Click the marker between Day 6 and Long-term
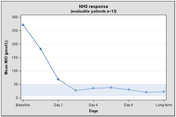This screenshot has width=176, height=117. click(x=146, y=92)
